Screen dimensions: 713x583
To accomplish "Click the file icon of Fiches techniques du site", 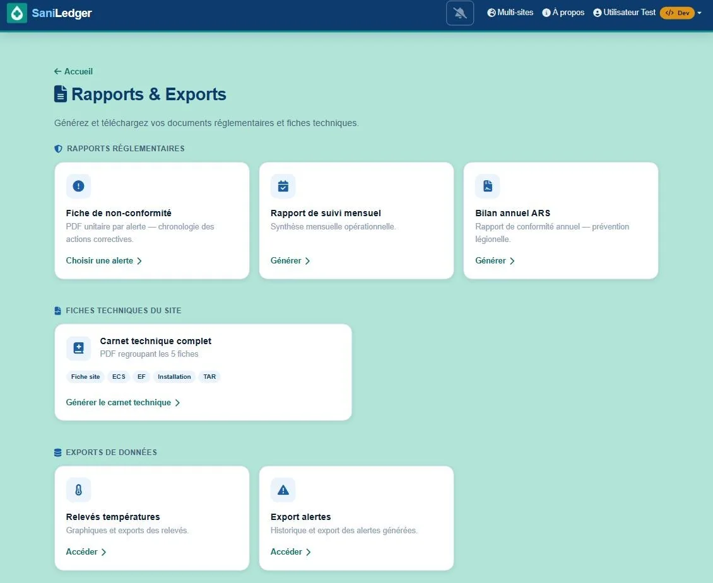I will (x=58, y=311).
